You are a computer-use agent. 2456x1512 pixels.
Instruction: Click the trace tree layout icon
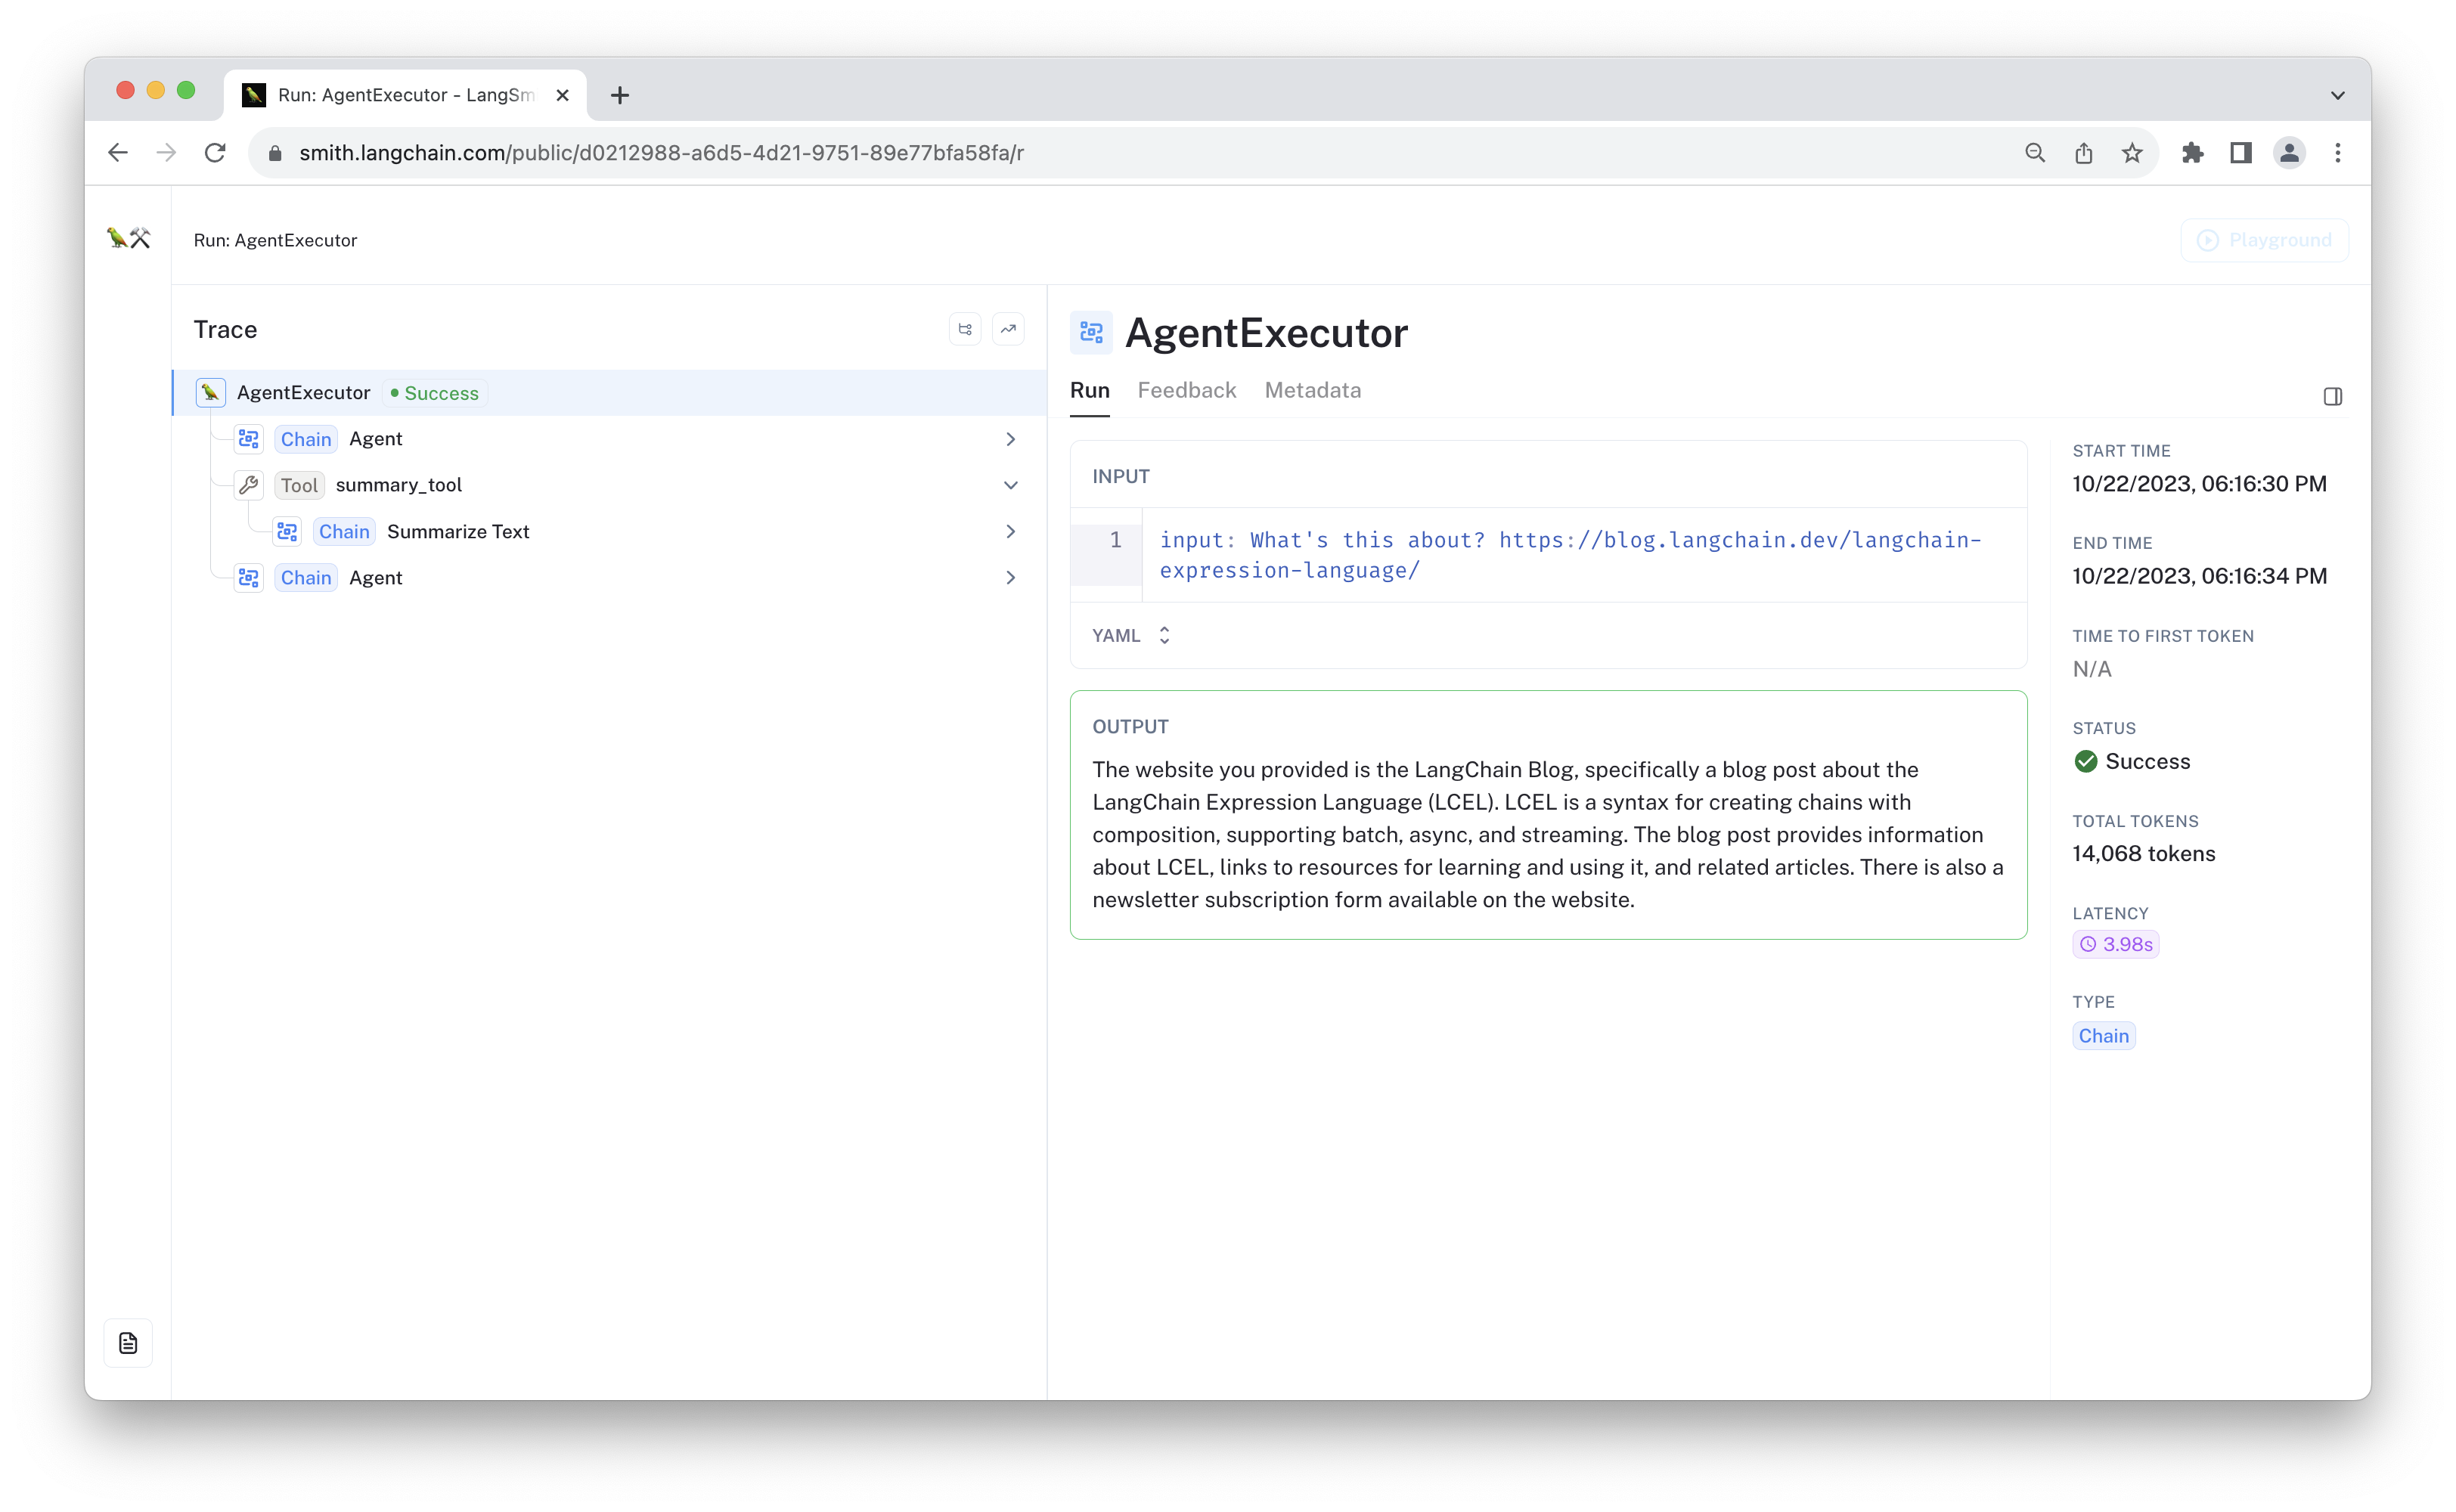pos(965,329)
